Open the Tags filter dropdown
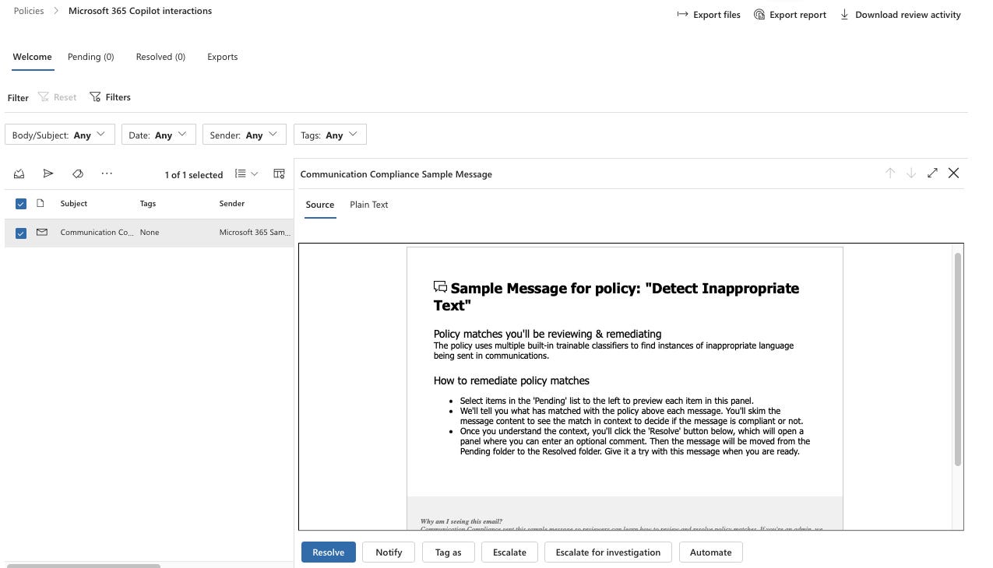Viewport: 993px width, 568px height. [x=330, y=135]
